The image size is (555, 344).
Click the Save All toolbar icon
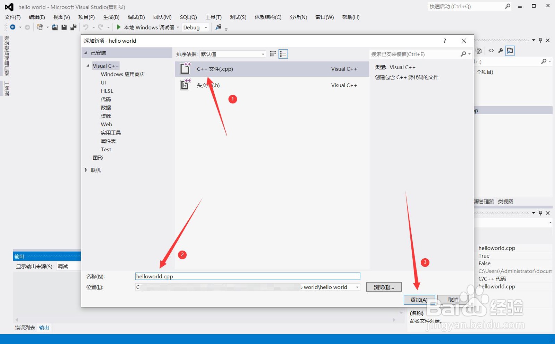pos(73,27)
